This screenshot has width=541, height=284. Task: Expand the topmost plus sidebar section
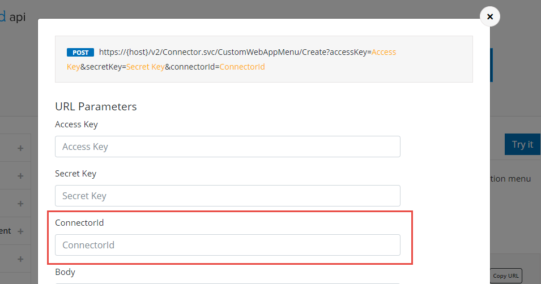(x=20, y=148)
